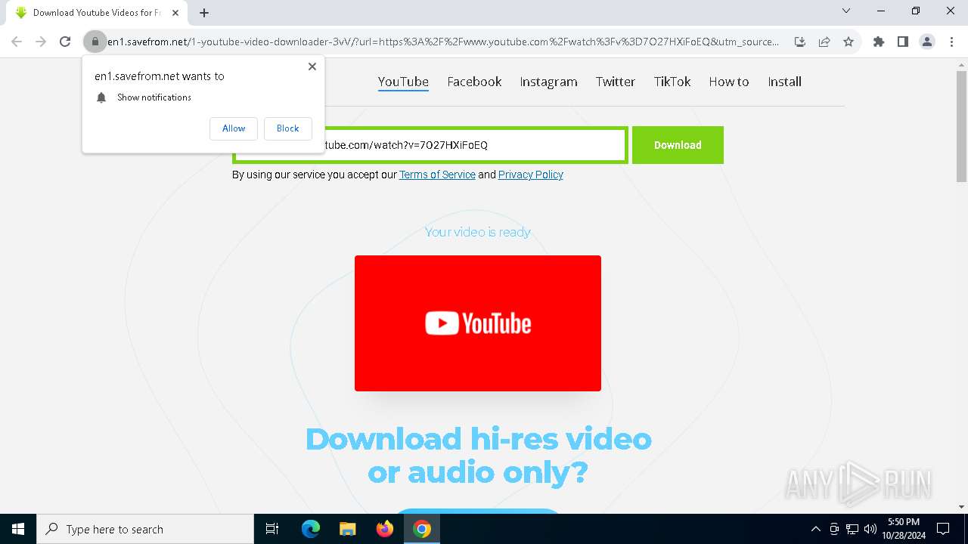Viewport: 968px width, 544px height.
Task: Click the 'Your video is ready' text
Action: [478, 232]
